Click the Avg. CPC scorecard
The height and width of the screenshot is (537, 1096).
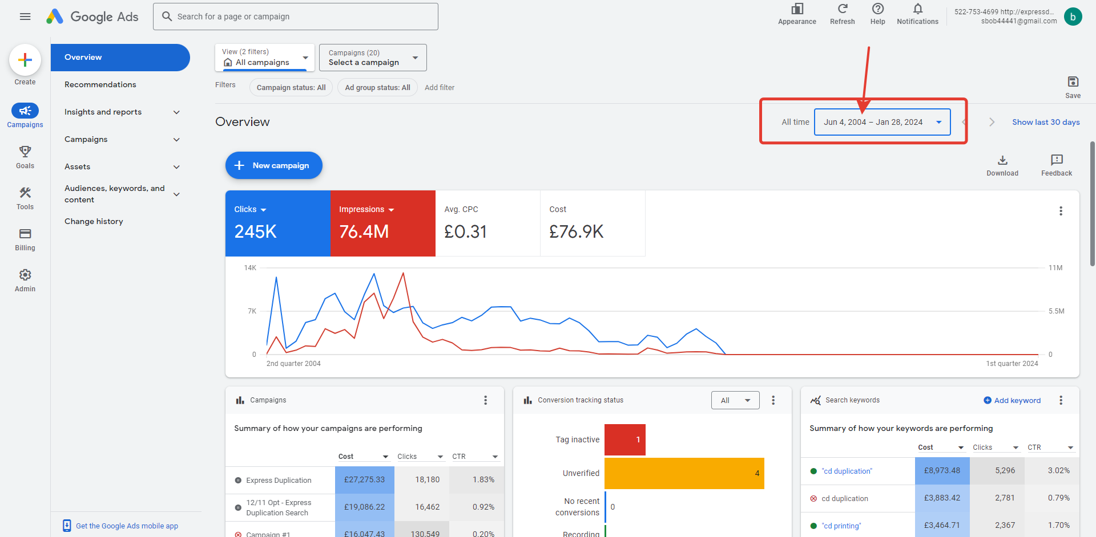(x=488, y=223)
